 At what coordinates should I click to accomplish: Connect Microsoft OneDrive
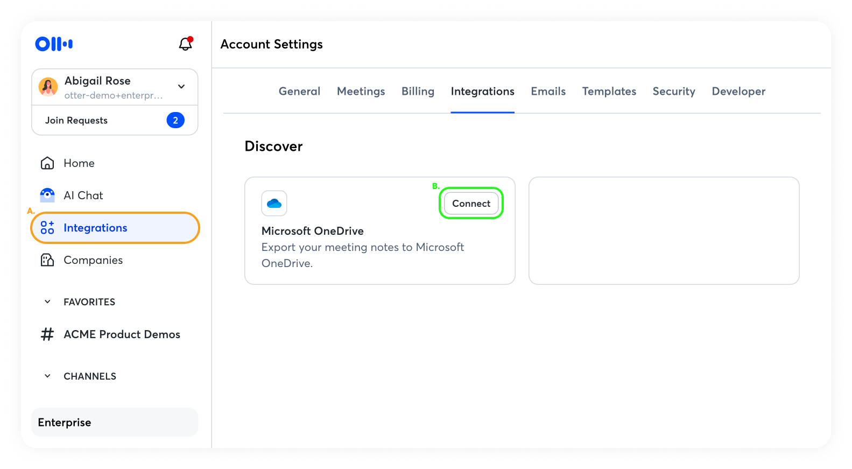pos(471,204)
